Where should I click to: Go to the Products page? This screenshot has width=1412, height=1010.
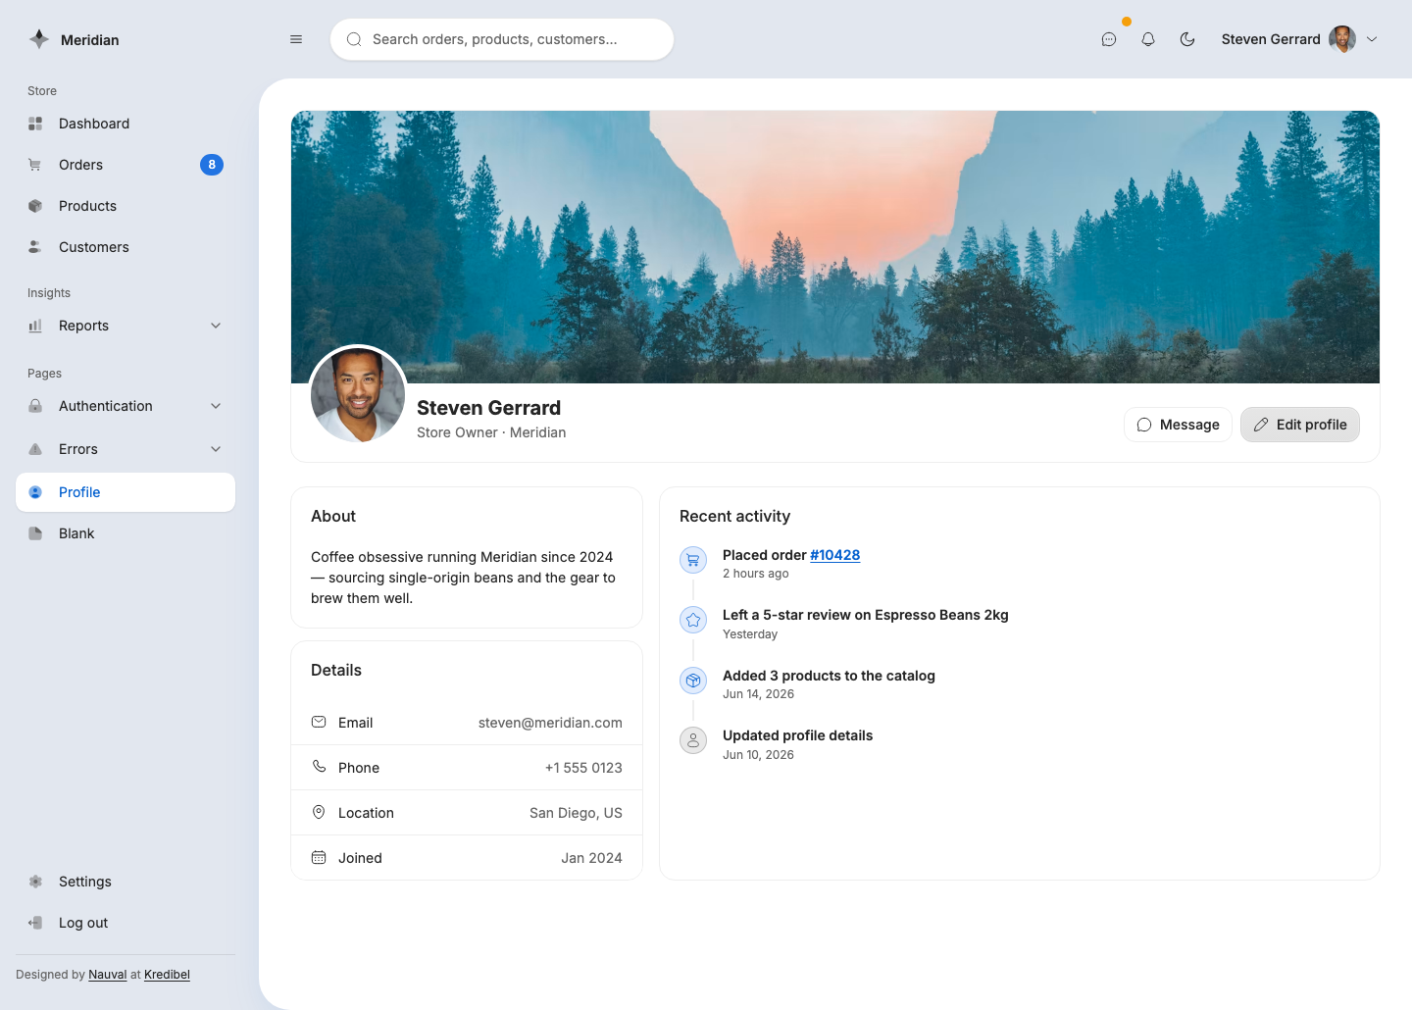(x=126, y=206)
